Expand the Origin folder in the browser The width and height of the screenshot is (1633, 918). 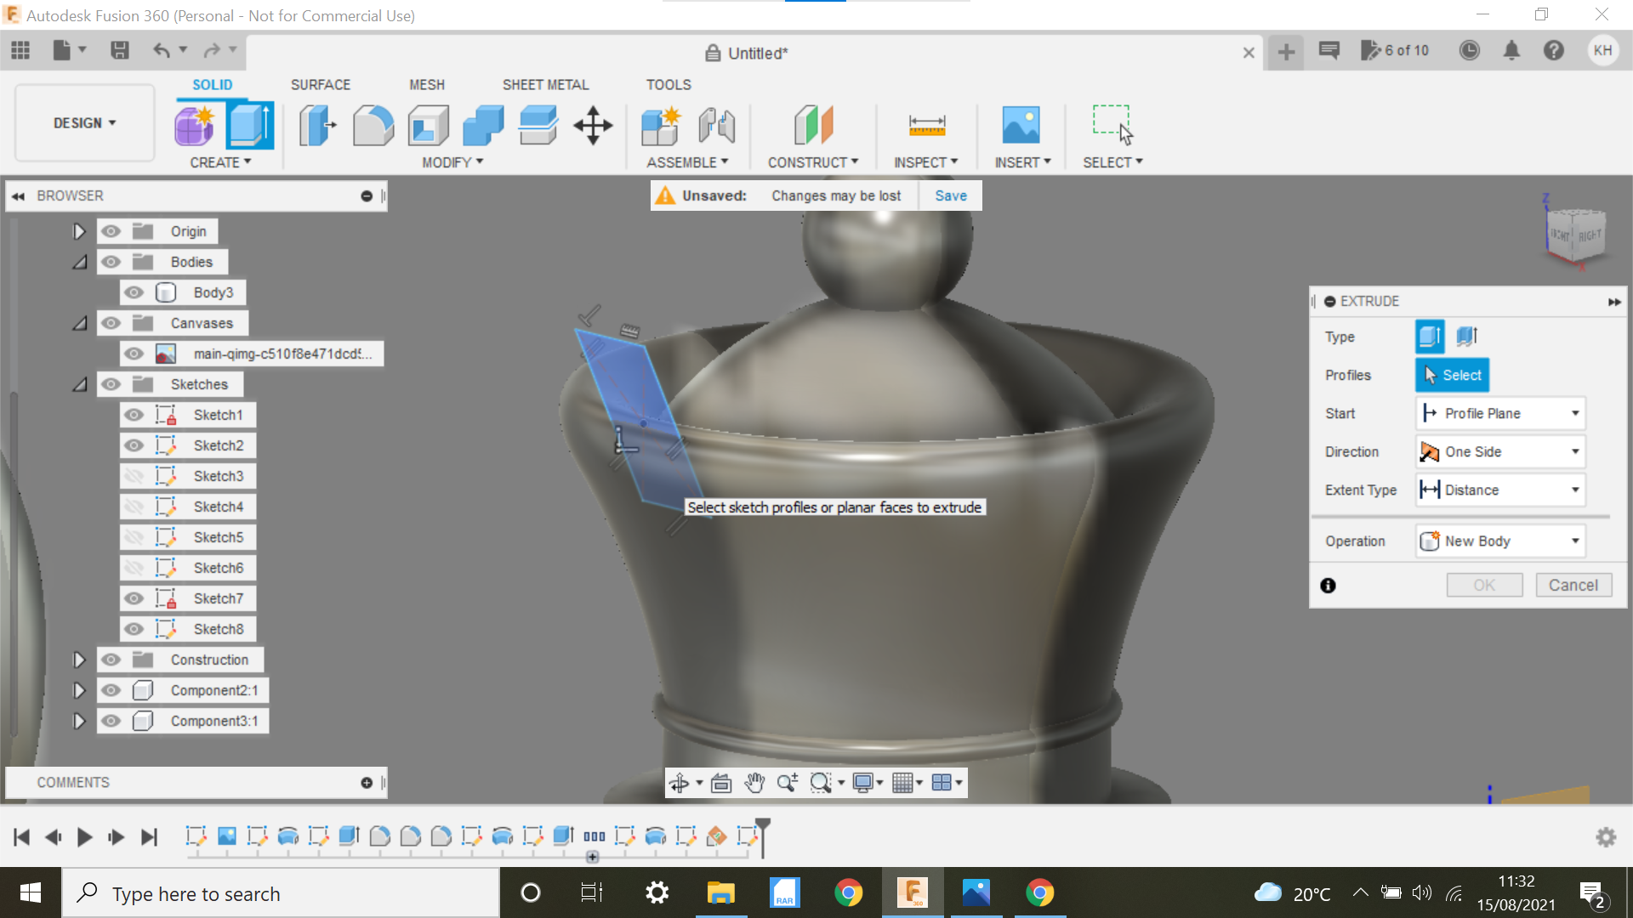[x=79, y=230]
